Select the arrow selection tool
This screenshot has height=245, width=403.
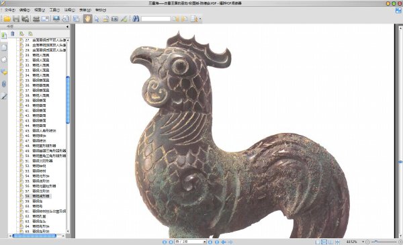(x=97, y=19)
